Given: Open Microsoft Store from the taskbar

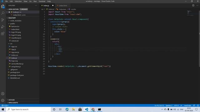Looking at the screenshot, I should tap(80, 109).
